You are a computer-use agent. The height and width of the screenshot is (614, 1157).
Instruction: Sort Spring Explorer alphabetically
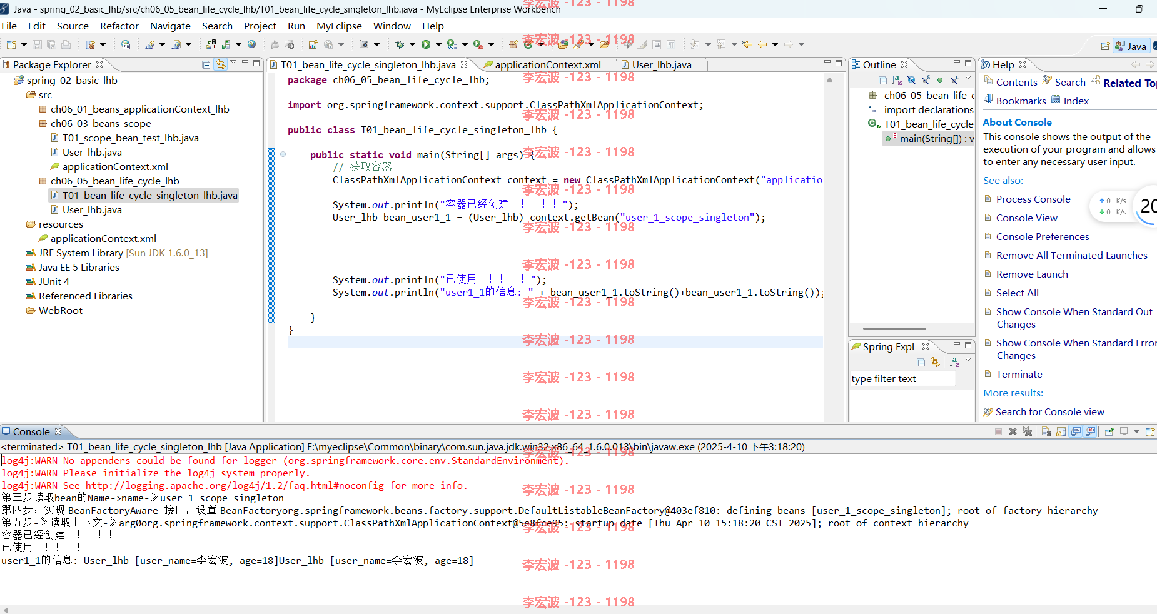tap(953, 362)
